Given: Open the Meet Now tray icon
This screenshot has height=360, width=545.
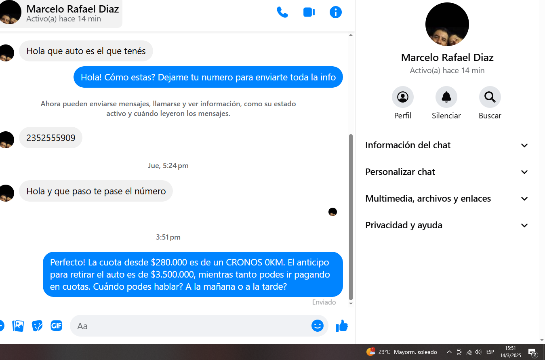Looking at the screenshot, I should coord(459,352).
